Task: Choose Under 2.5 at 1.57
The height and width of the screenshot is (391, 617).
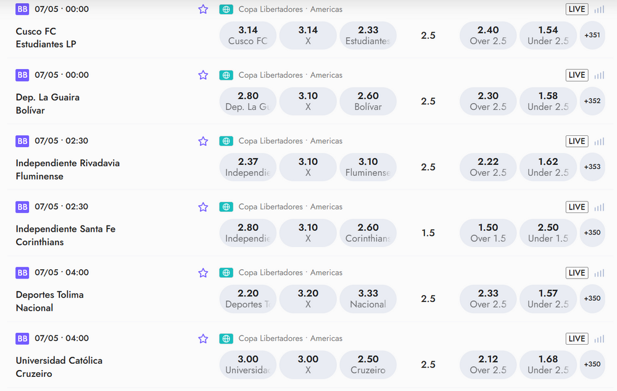Action: 548,298
